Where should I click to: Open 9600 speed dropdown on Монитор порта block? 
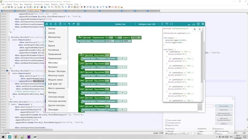[x=127, y=41]
